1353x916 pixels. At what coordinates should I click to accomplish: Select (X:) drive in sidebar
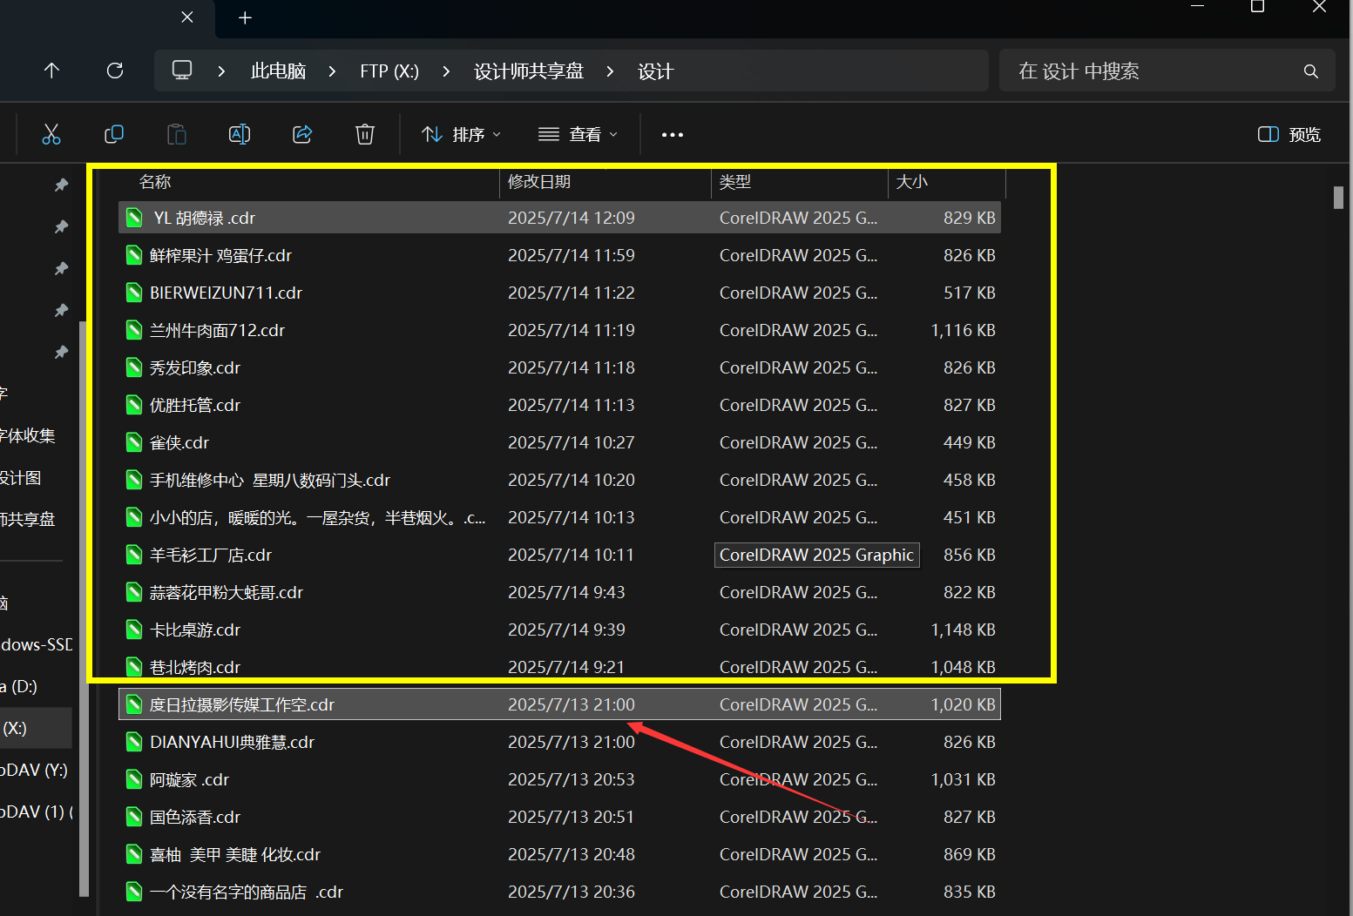point(36,728)
